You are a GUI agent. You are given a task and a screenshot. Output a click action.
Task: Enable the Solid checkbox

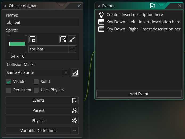coord(36,82)
